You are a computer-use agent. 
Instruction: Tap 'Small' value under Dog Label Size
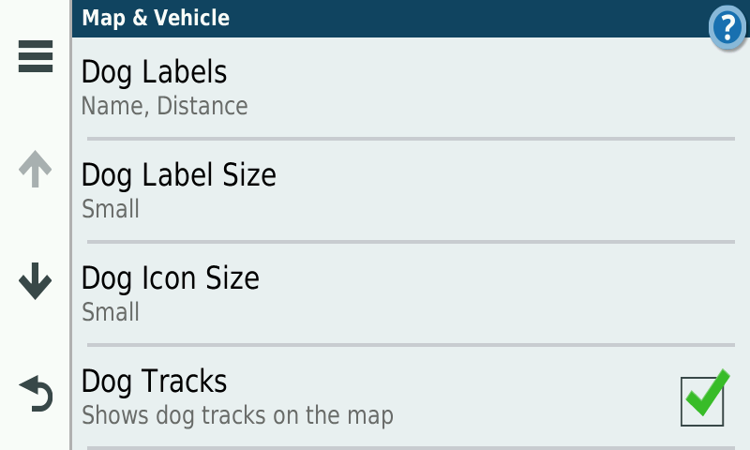111,209
